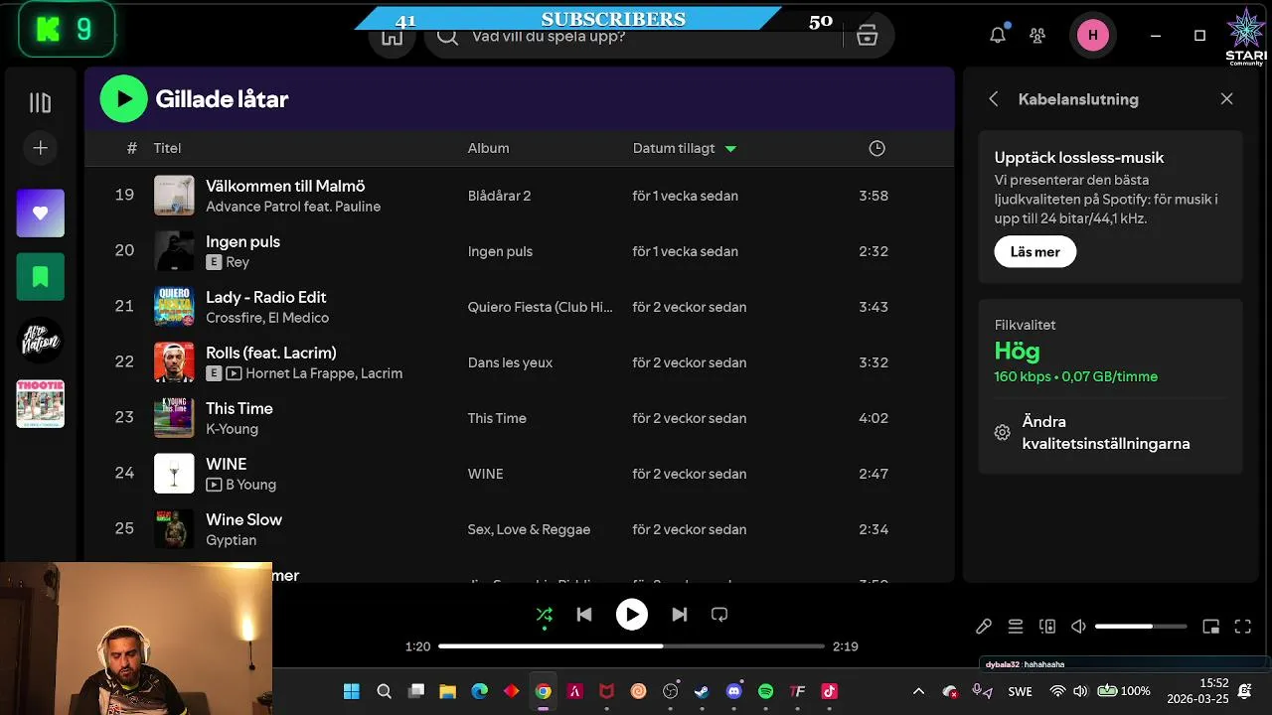Viewport: 1272px width, 715px height.
Task: Go to Home via house icon
Action: tap(392, 37)
